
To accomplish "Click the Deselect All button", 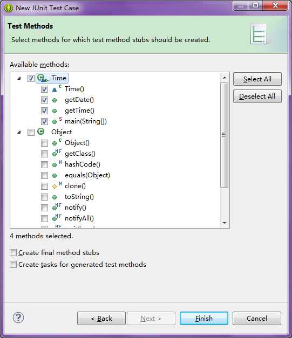I will [257, 96].
